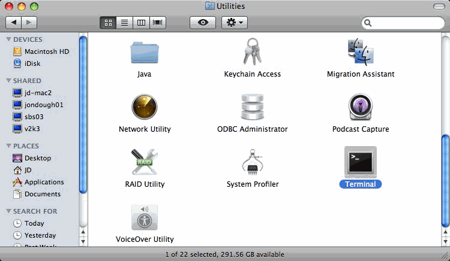Click the "Network Utility" label
The image size is (450, 261).
[145, 129]
